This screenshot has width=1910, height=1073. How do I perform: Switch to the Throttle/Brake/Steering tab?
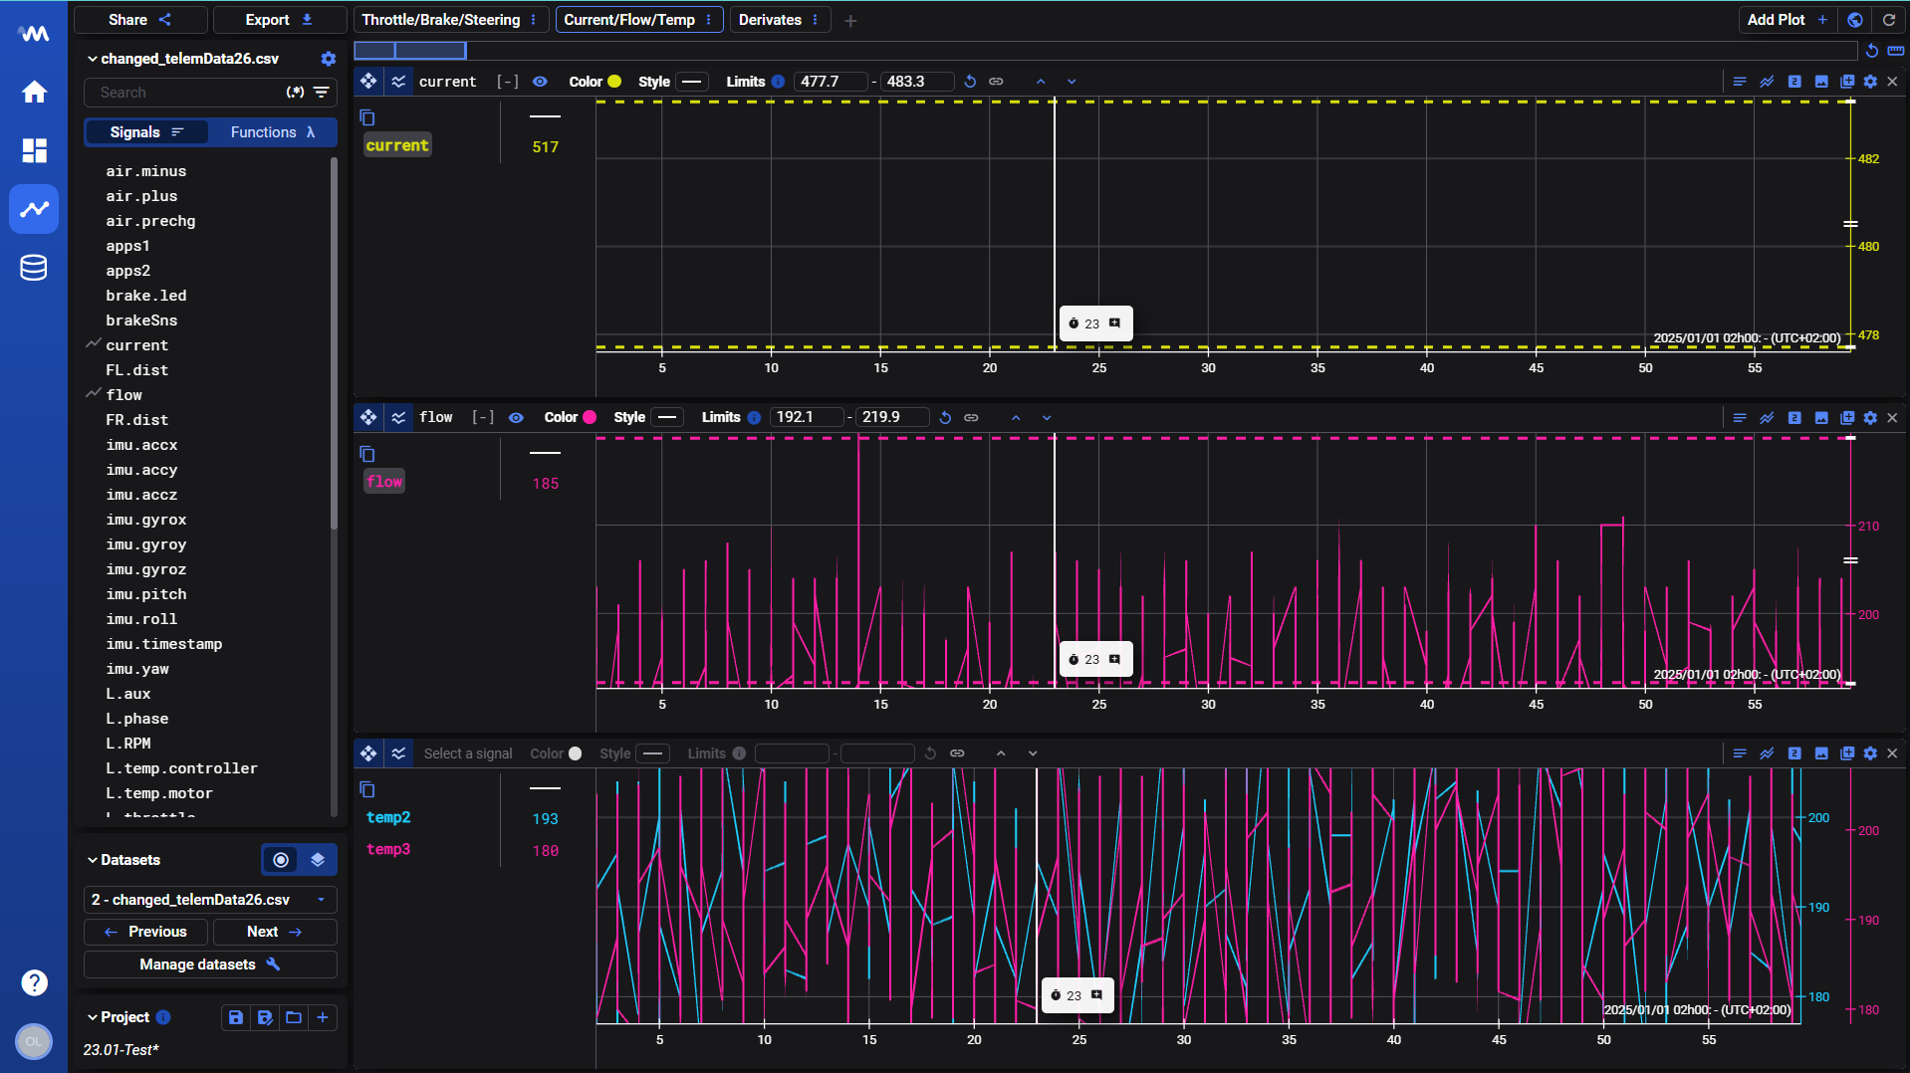pos(440,20)
